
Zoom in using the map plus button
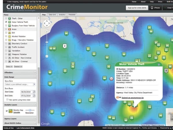(47, 31)
